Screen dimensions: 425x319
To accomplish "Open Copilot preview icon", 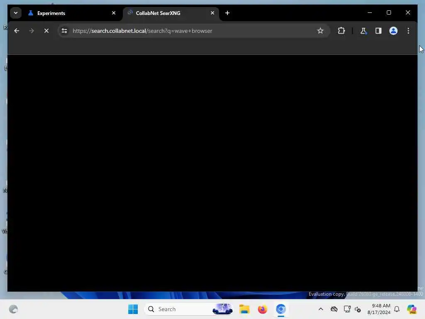I will 412,309.
